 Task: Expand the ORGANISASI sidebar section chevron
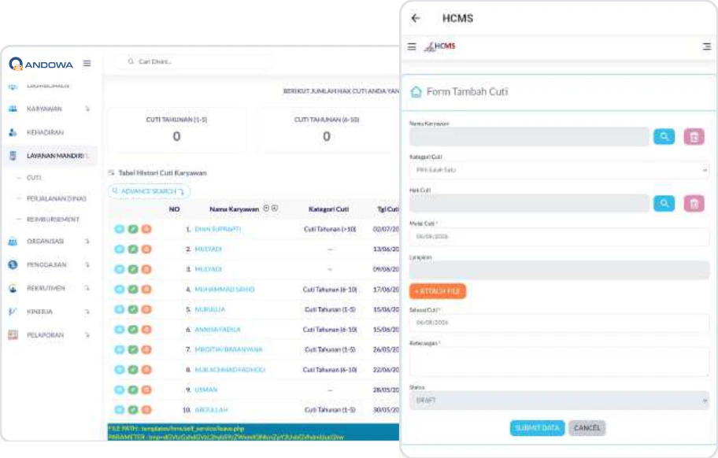point(87,241)
